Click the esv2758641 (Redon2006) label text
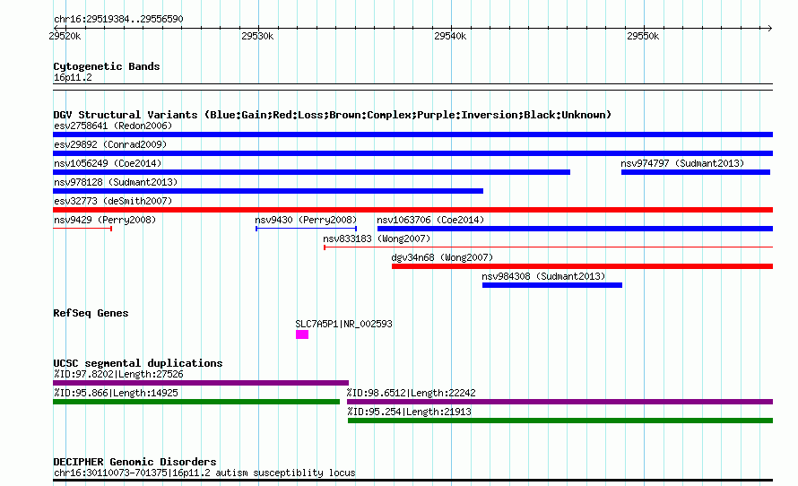Image resolution: width=798 pixels, height=486 pixels. pos(113,126)
